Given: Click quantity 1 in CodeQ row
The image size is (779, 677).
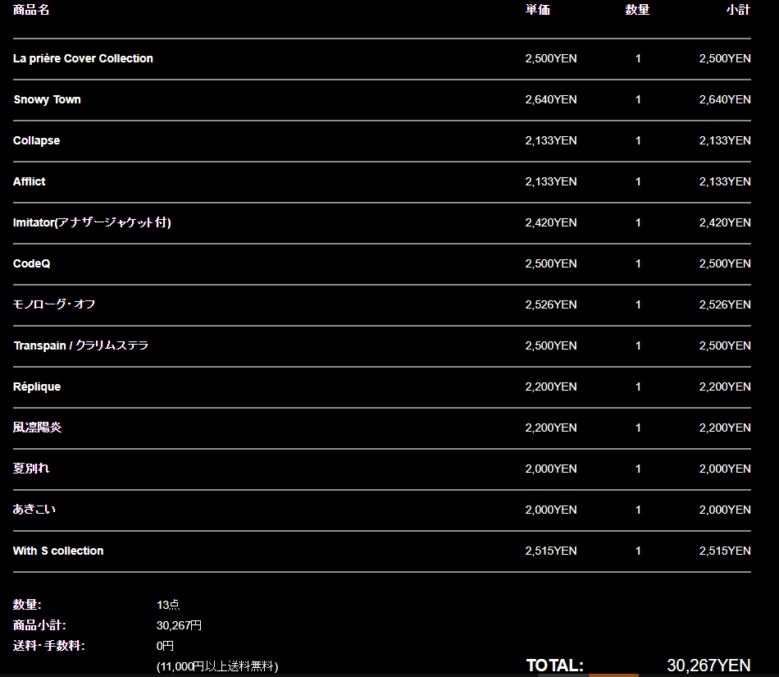Looking at the screenshot, I should tap(638, 263).
